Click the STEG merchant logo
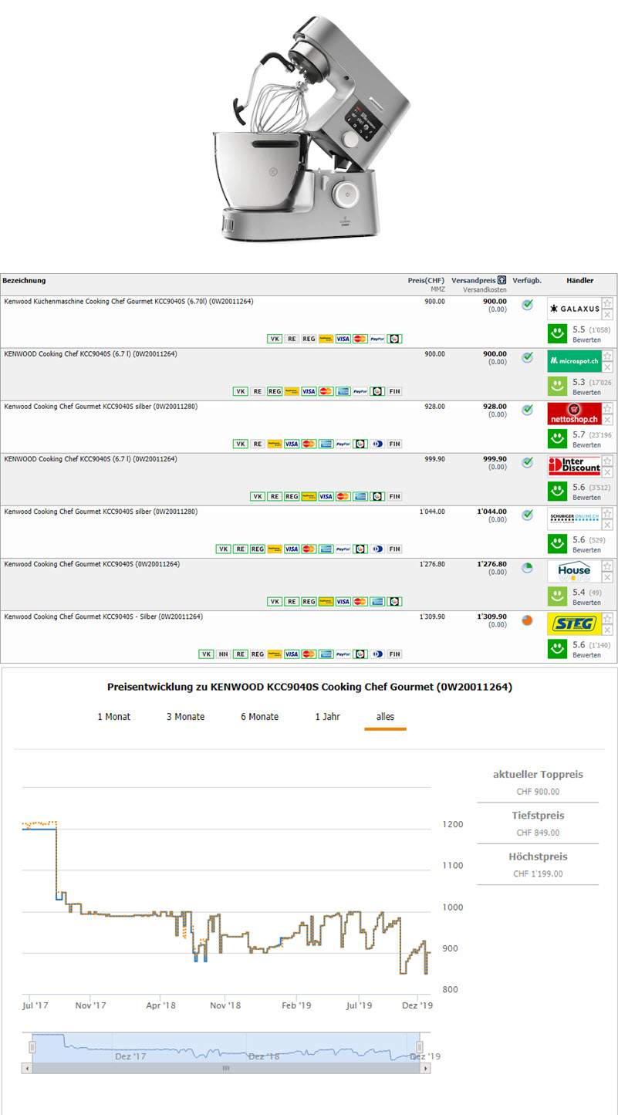This screenshot has height=1115, width=618. click(573, 623)
